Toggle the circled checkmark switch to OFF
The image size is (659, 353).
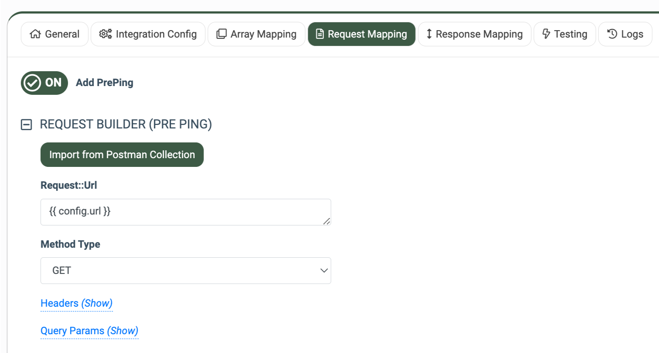(44, 83)
